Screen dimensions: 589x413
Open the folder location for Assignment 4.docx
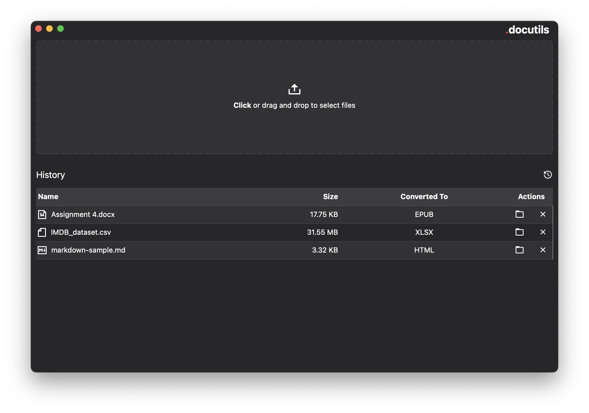pyautogui.click(x=519, y=214)
